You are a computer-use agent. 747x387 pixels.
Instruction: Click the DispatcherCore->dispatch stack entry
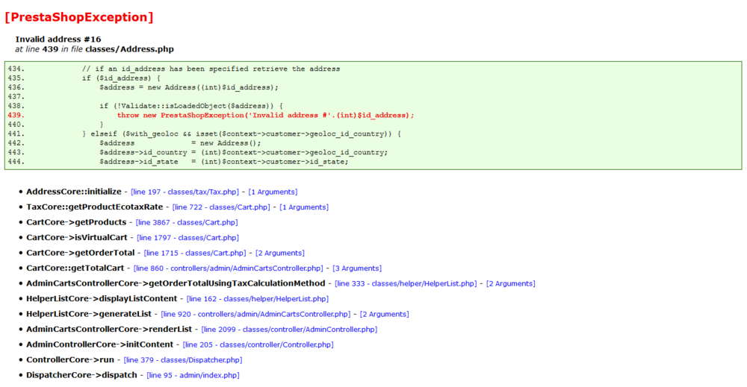81,374
